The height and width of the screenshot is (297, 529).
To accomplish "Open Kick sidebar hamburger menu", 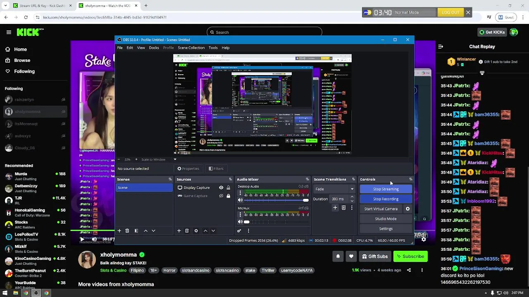I will tap(9, 32).
